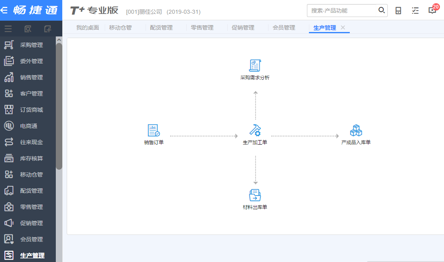Open 电商通 menu label
The width and height of the screenshot is (444, 262).
(x=29, y=126)
